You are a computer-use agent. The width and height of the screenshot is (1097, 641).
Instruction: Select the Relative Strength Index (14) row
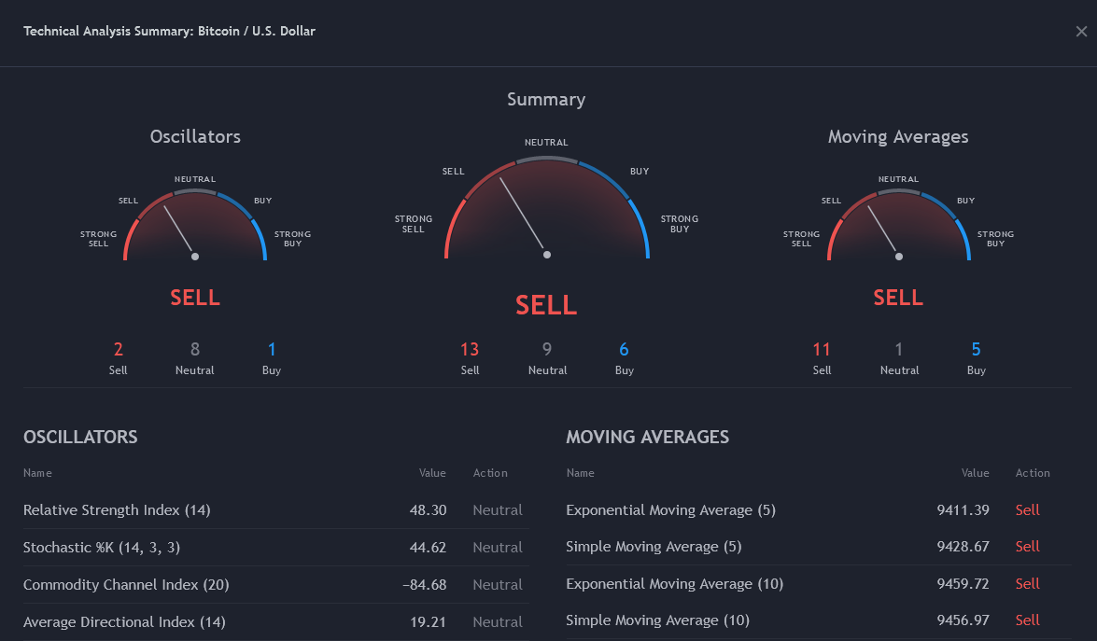(x=117, y=510)
